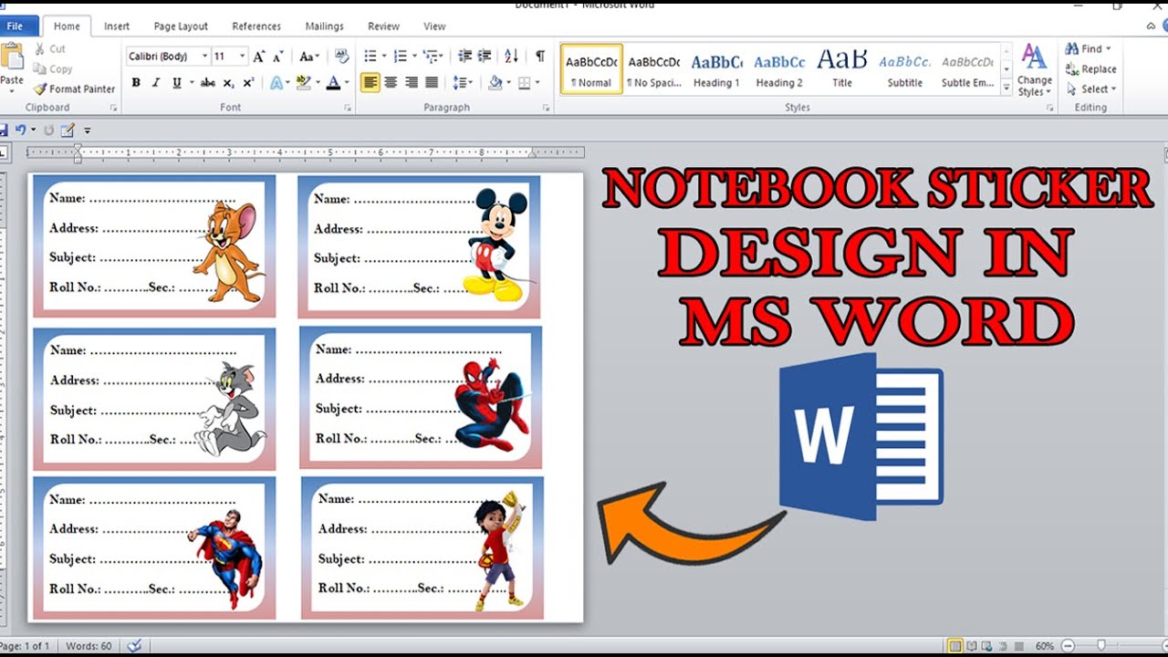The height and width of the screenshot is (657, 1168).
Task: Click the Copy button
Action: pyautogui.click(x=53, y=69)
